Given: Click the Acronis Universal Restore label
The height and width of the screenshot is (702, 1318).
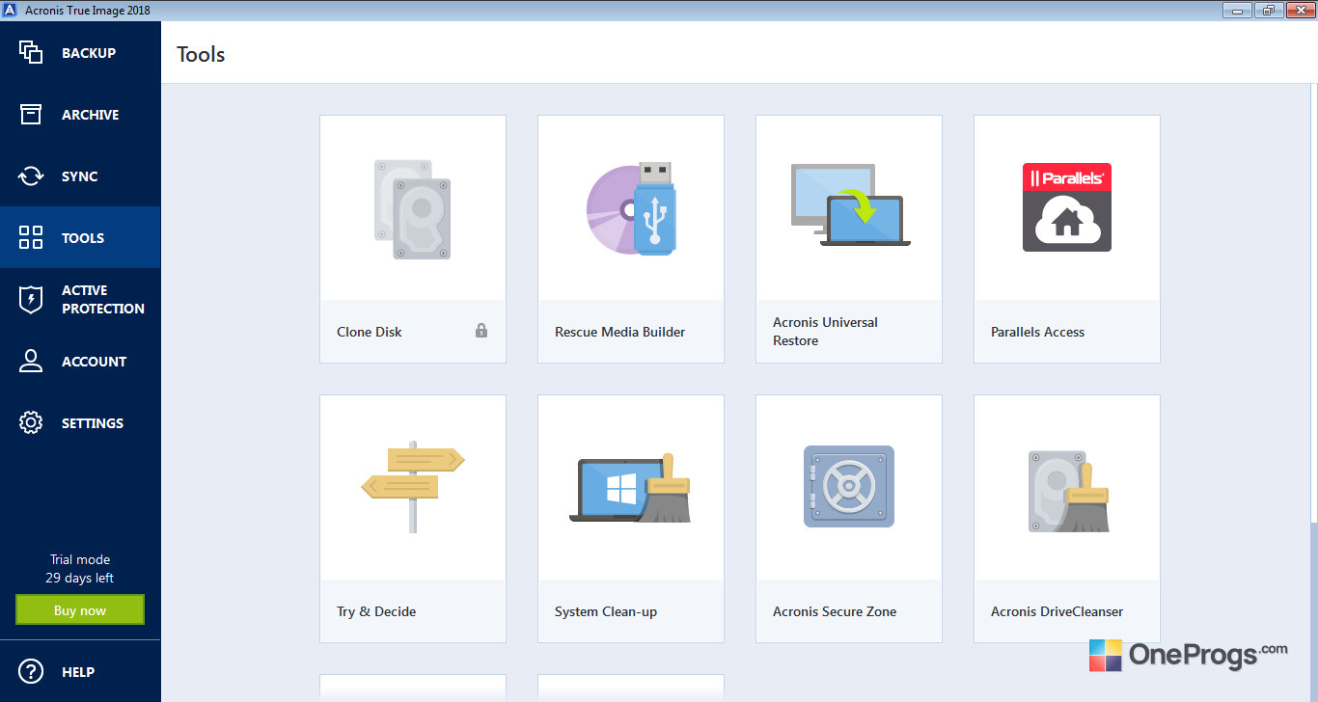Looking at the screenshot, I should click(x=826, y=332).
